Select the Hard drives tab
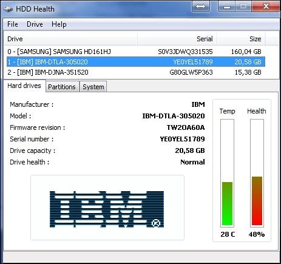 click(x=24, y=86)
